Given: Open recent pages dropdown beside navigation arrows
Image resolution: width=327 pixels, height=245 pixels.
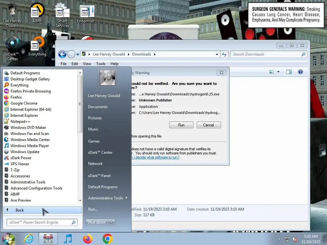Looking at the screenshot, I should click(x=78, y=54).
